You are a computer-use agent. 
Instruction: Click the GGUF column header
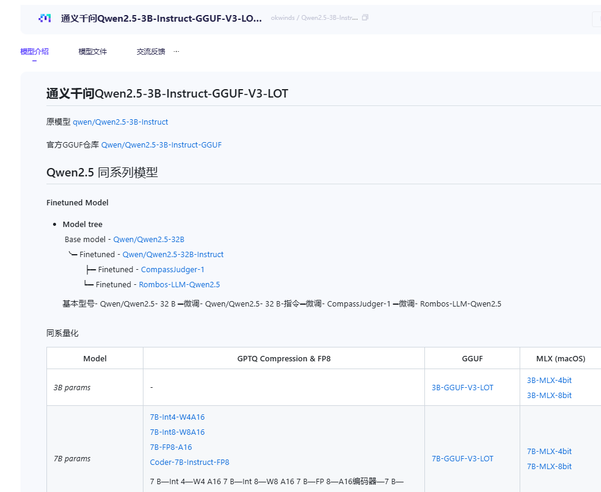(472, 359)
